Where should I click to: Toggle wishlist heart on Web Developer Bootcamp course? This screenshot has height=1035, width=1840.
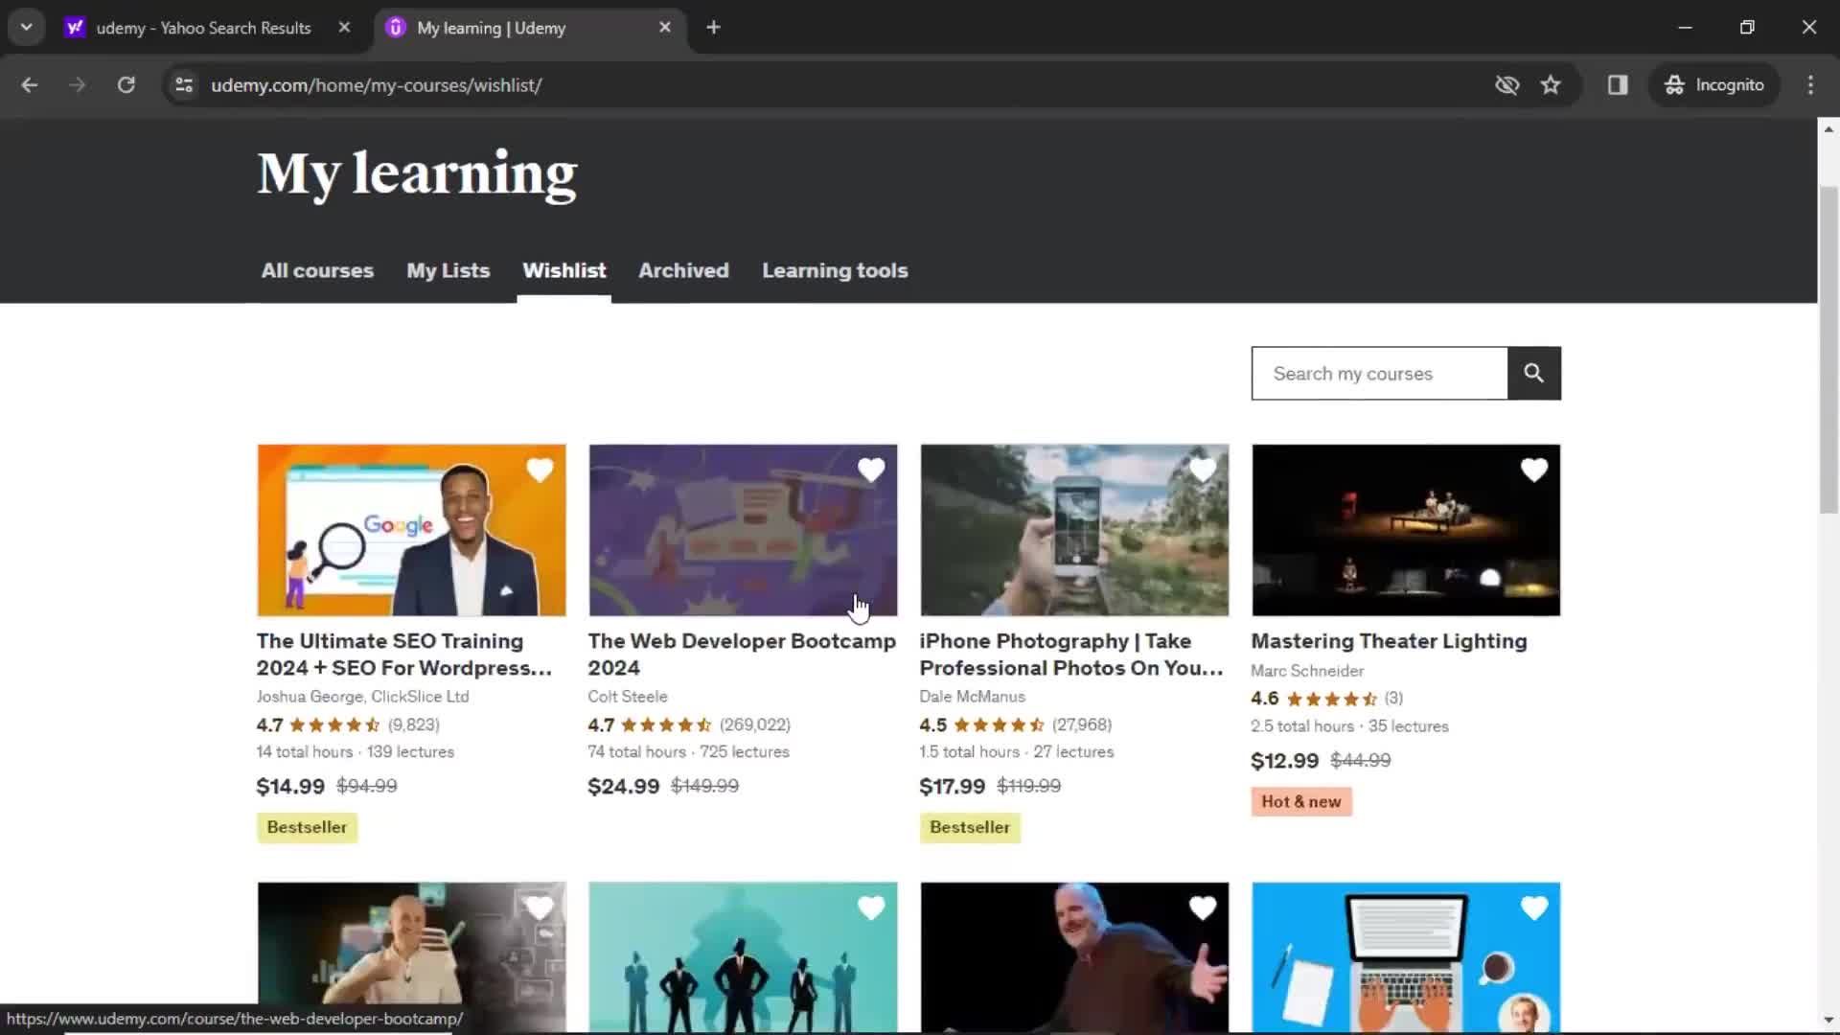coord(871,470)
